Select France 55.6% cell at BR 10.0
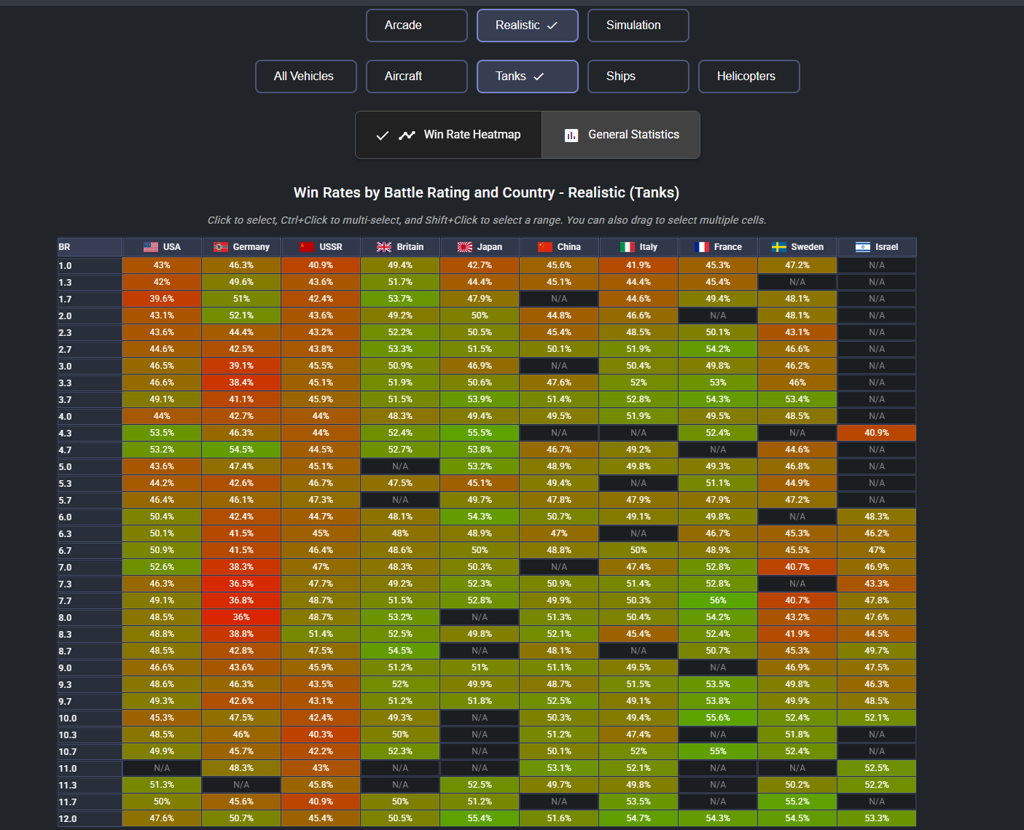Viewport: 1024px width, 830px height. pos(718,718)
